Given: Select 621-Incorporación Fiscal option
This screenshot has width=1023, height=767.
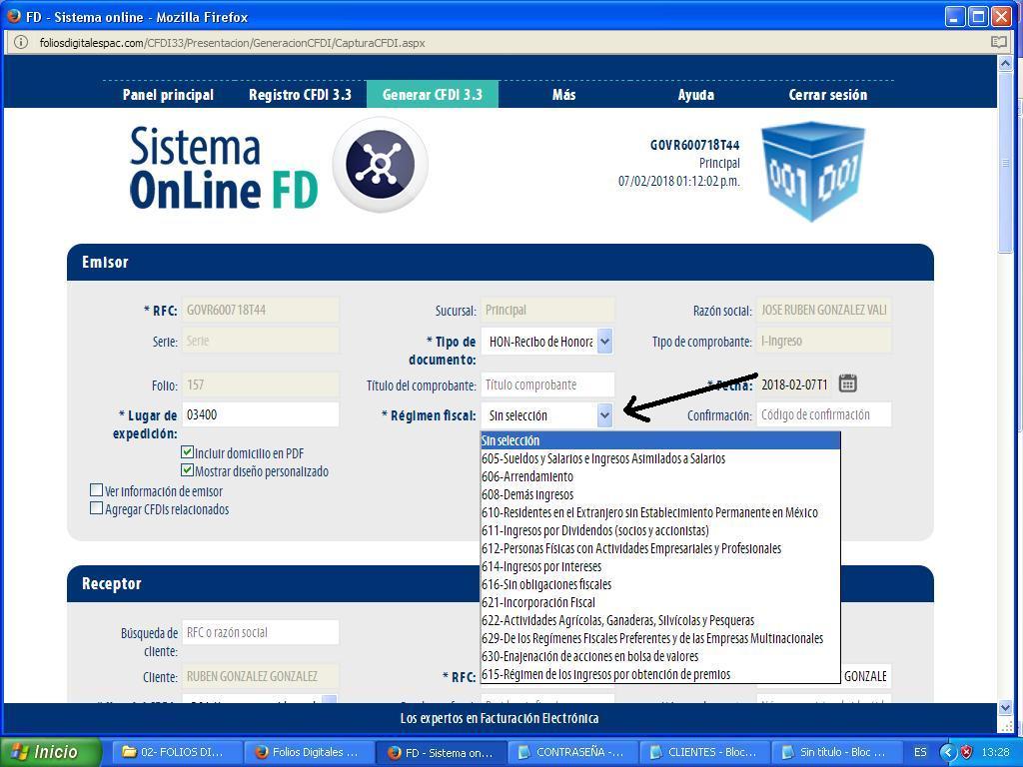Looking at the screenshot, I should [x=660, y=602].
